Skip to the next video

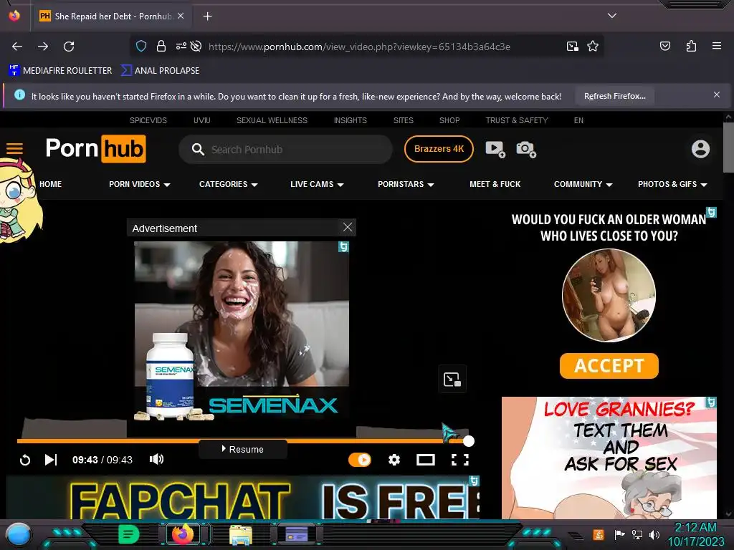(x=51, y=460)
